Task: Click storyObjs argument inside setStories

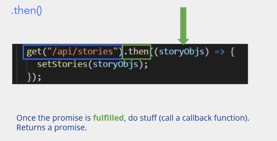Action: click(x=115, y=64)
